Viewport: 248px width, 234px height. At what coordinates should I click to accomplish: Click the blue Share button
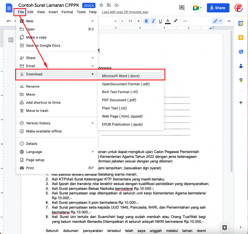(x=218, y=8)
